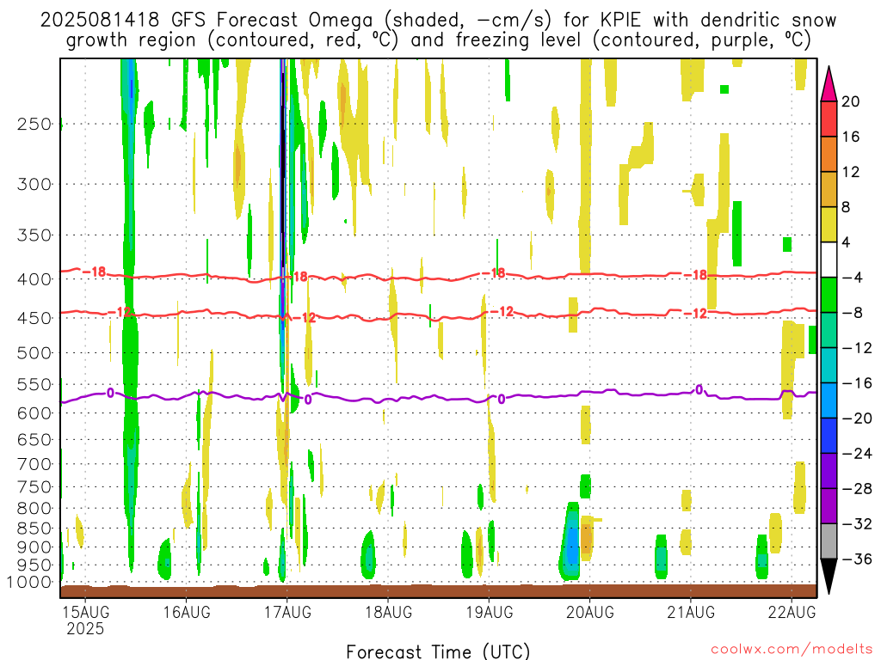The height and width of the screenshot is (660, 881).
Task: Click the brown ground surface band at chart bottom
Action: (x=439, y=591)
